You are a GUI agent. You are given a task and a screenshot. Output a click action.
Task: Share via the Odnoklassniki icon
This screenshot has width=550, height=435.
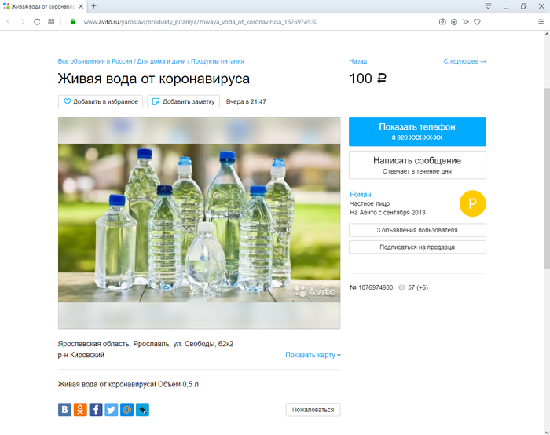coord(80,409)
